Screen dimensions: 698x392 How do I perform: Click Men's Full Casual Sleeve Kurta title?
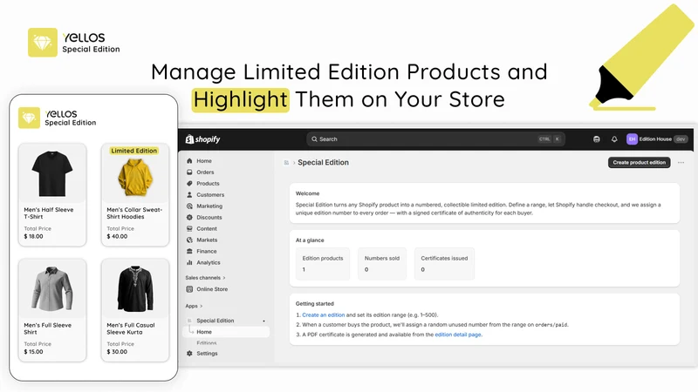click(x=131, y=329)
